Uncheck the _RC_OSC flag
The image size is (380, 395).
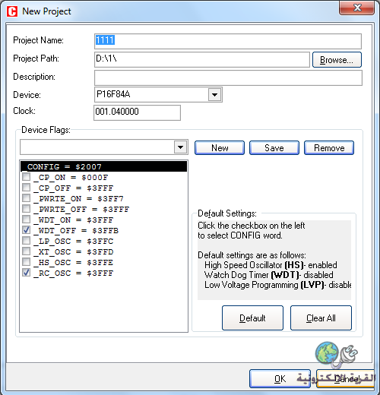click(26, 273)
